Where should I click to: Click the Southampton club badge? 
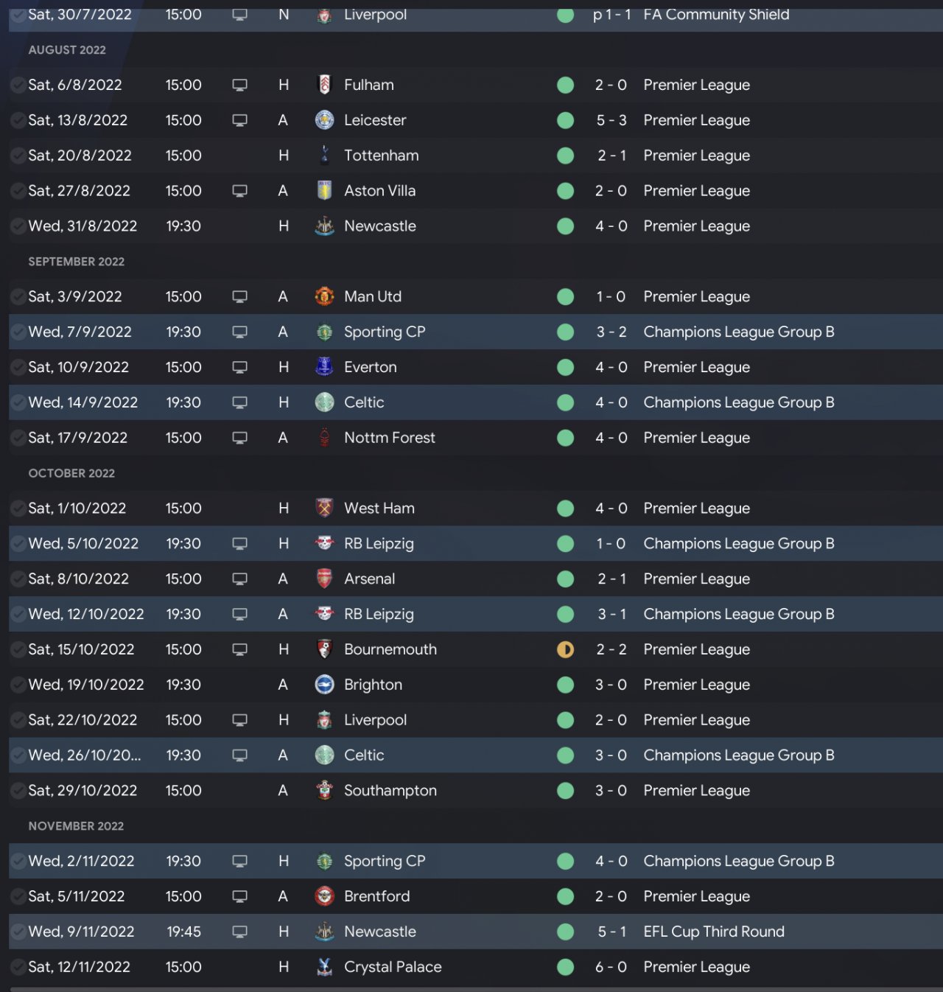tap(324, 791)
